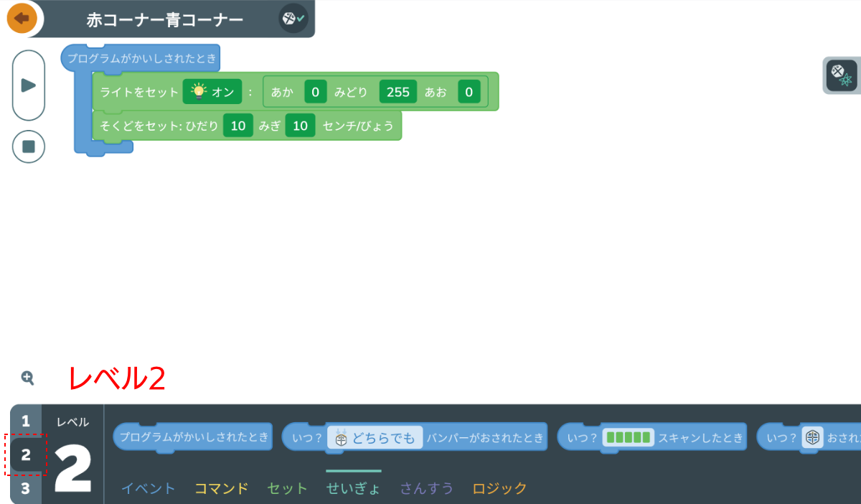Click the magnifier zoom icon above the palette
This screenshot has height=504, width=861.
pyautogui.click(x=27, y=378)
